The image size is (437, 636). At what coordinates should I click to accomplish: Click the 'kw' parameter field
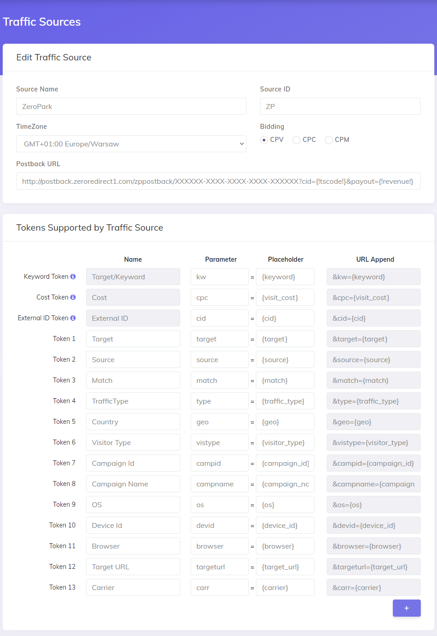pos(219,277)
